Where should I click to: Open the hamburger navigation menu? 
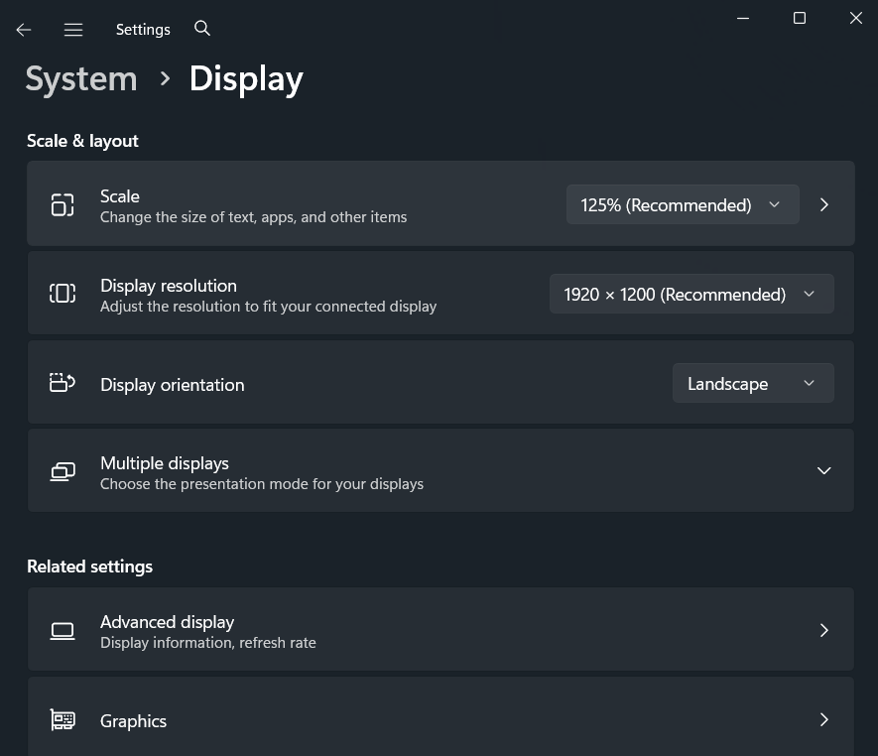pyautogui.click(x=73, y=30)
